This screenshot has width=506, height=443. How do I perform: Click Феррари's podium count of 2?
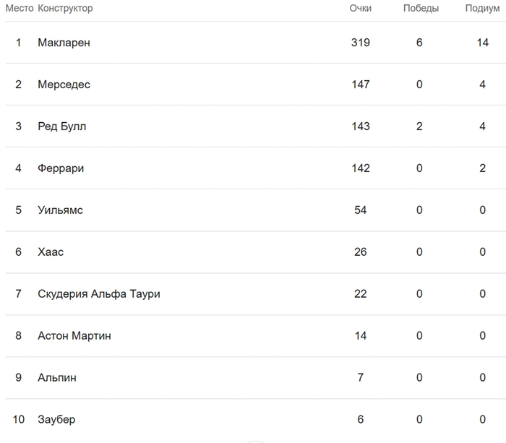click(483, 168)
